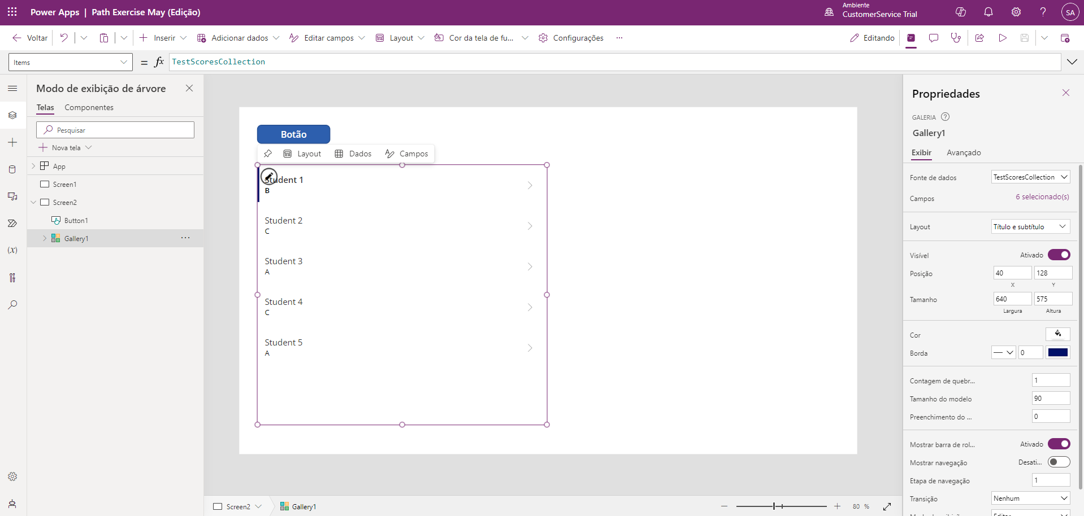This screenshot has width=1084, height=516.
Task: Open the border style dropdown
Action: pyautogui.click(x=1004, y=352)
